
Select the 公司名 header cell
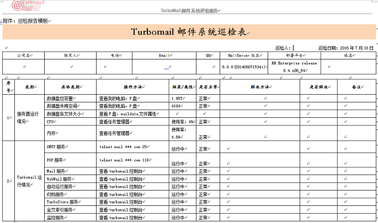[23, 55]
